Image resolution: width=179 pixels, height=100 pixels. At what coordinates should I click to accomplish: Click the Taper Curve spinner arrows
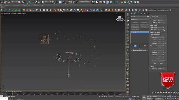164,29
